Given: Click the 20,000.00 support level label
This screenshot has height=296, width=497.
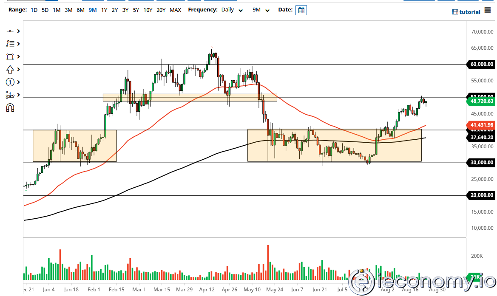Looking at the screenshot, I should (481, 195).
